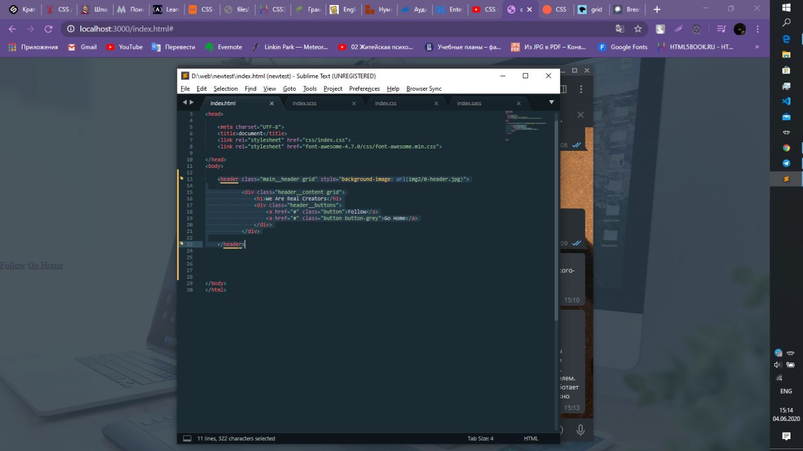Go forward in Chrome
Screen dimensions: 803x451
pos(30,29)
